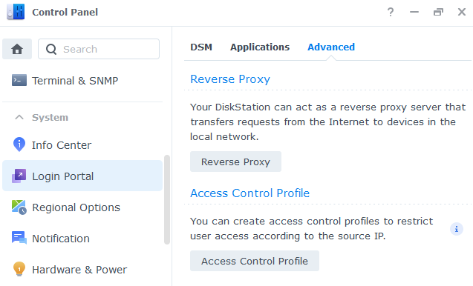Click the Control Panel app icon

(x=16, y=12)
